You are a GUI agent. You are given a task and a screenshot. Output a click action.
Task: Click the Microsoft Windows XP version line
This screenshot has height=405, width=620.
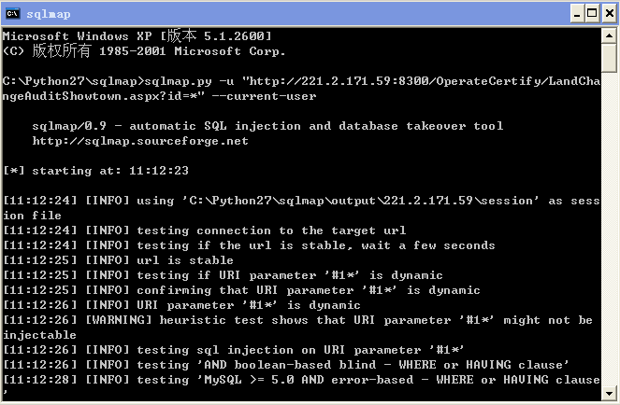tap(137, 35)
